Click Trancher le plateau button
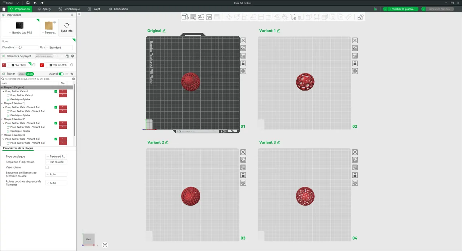Viewport: 462px width, 251px height. 402,9
